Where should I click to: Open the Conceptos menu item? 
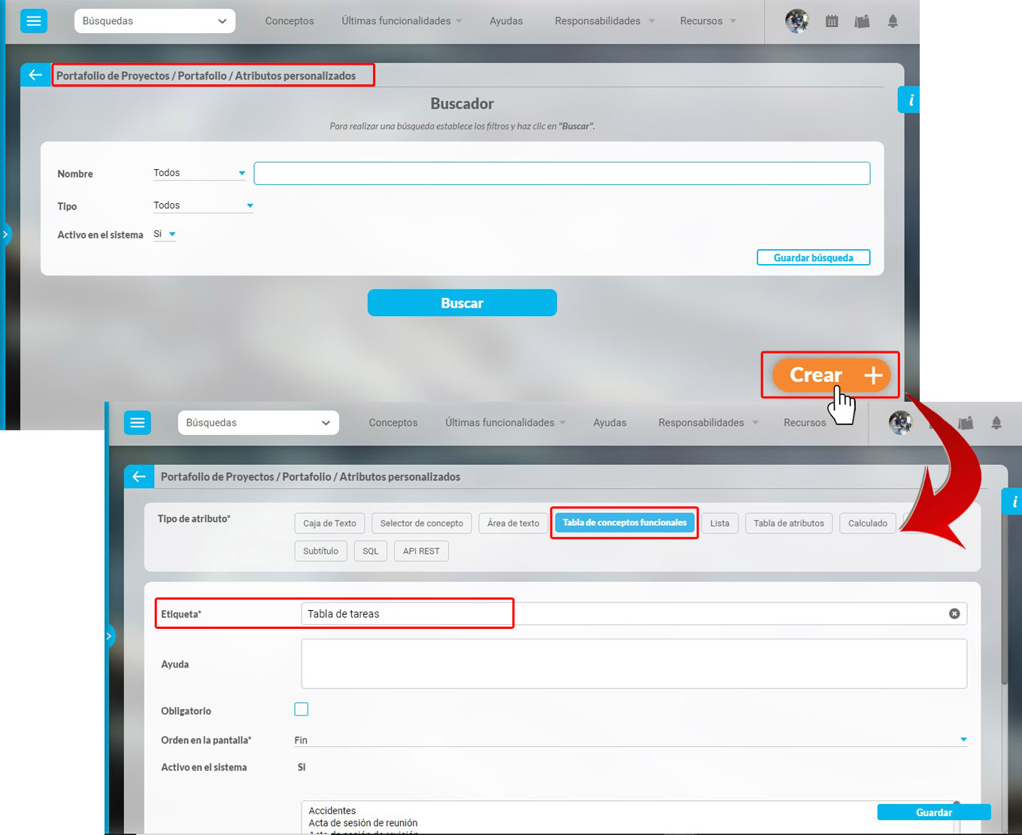(290, 21)
